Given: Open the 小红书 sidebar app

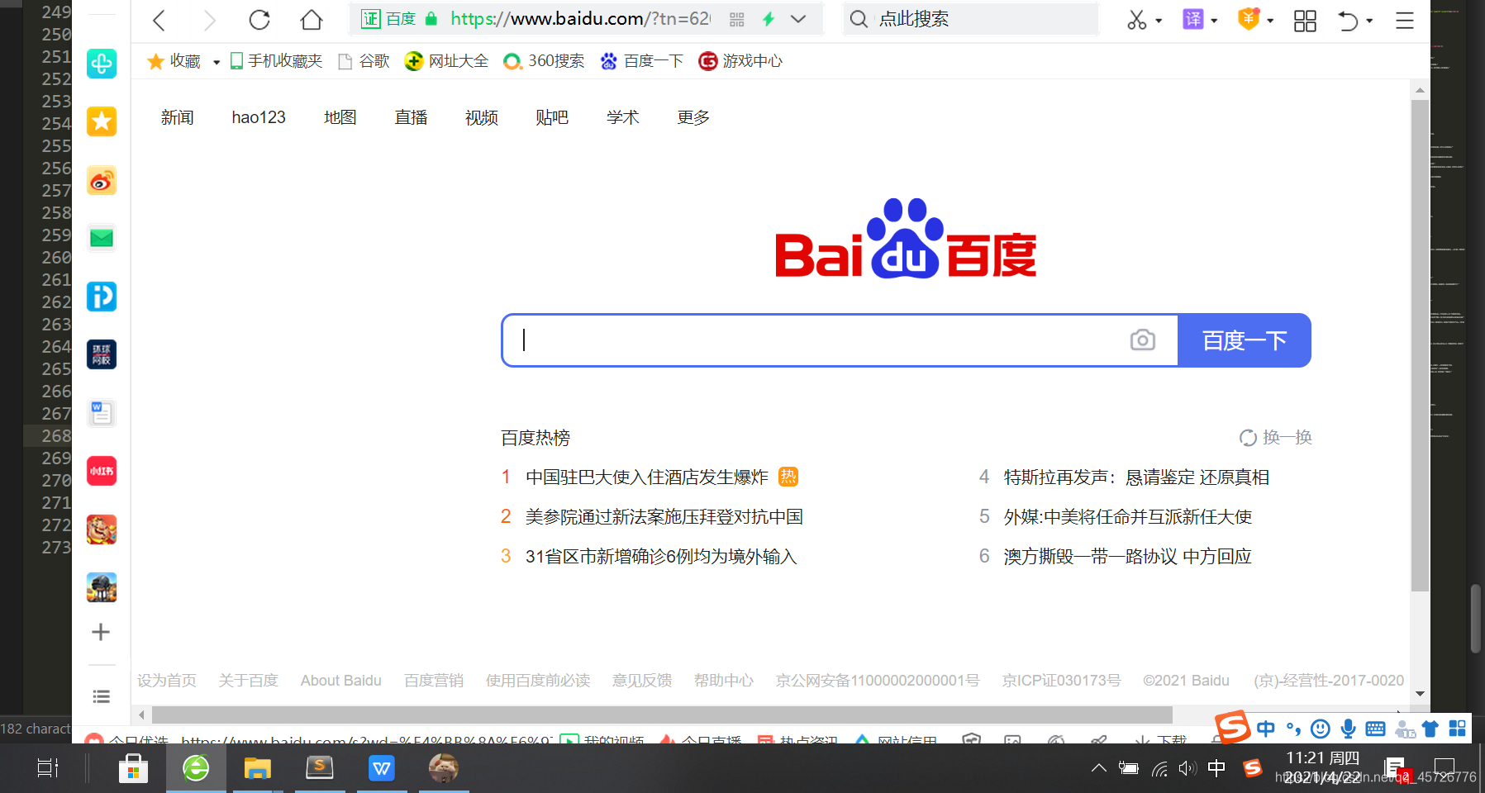Looking at the screenshot, I should coord(102,471).
